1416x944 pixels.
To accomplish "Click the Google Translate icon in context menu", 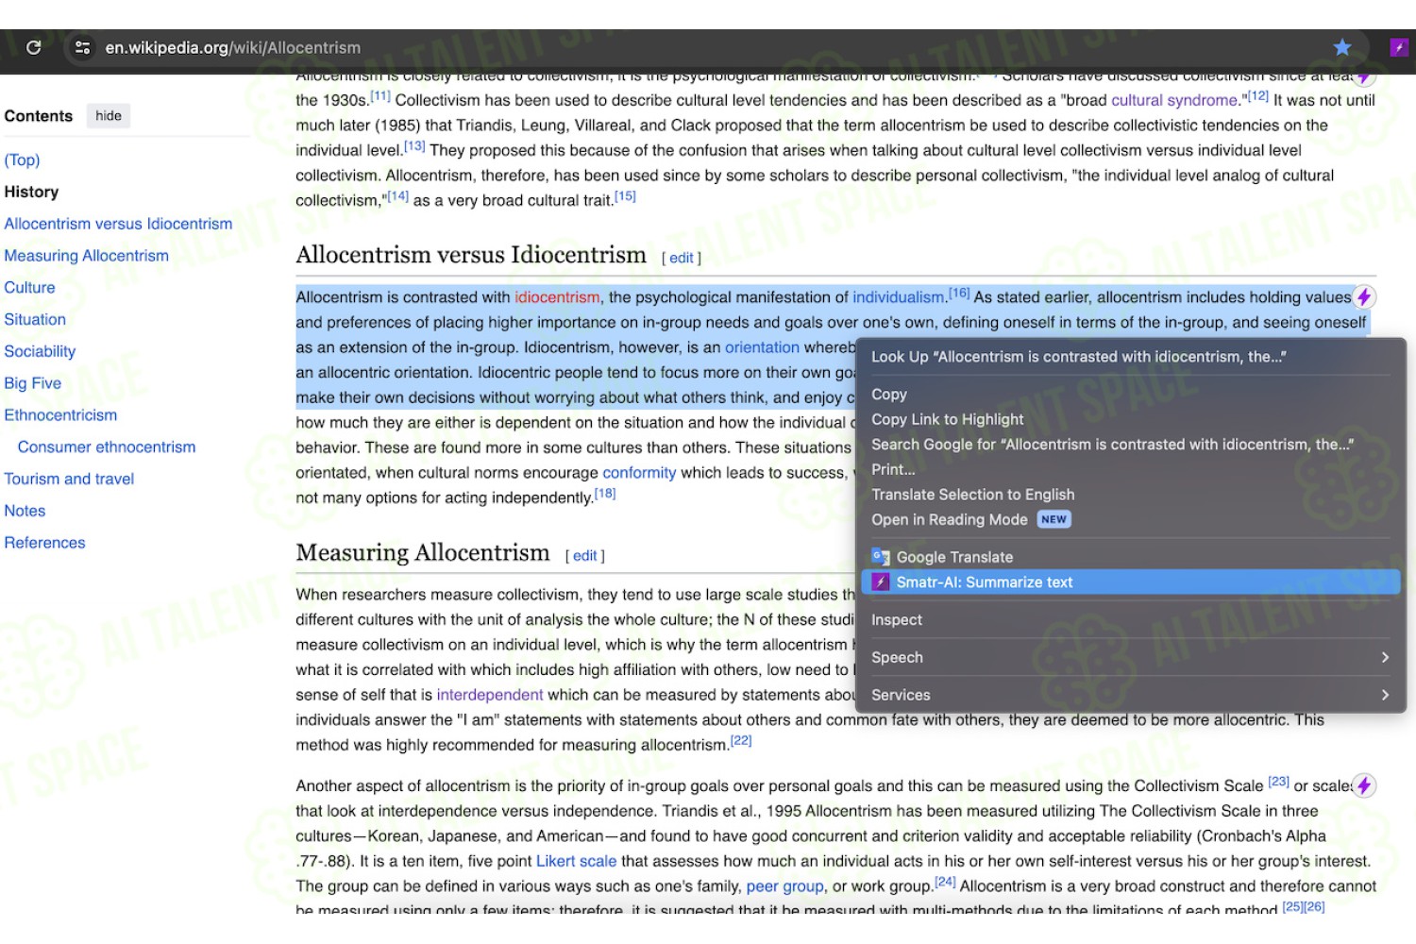I will click(881, 557).
